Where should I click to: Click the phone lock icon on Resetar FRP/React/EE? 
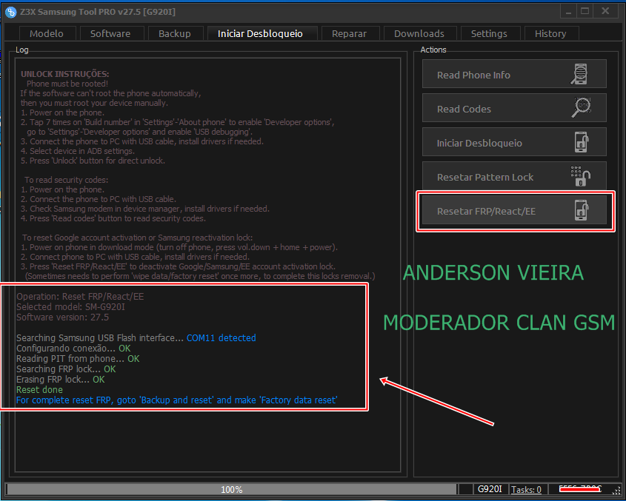click(582, 210)
